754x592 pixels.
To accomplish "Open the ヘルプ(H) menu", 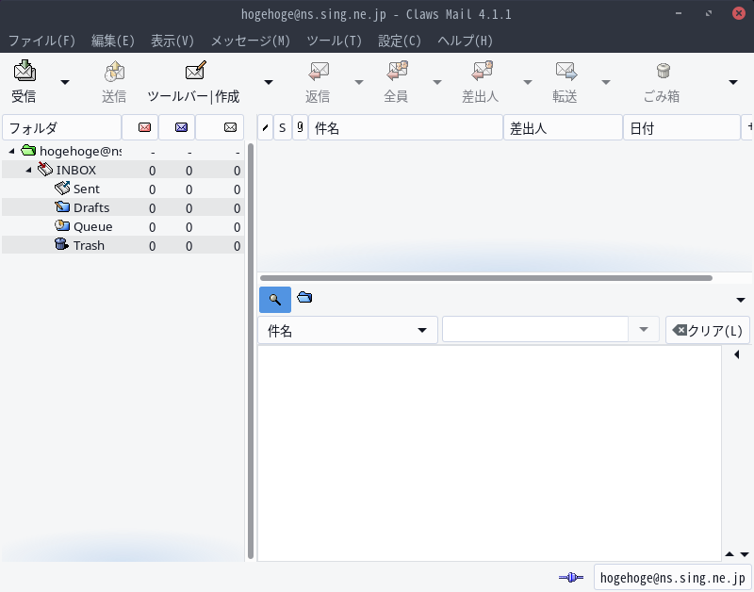I will tap(465, 41).
